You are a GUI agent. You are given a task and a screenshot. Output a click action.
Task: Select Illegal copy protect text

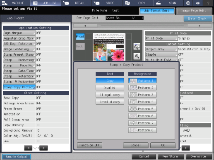coord(110,95)
